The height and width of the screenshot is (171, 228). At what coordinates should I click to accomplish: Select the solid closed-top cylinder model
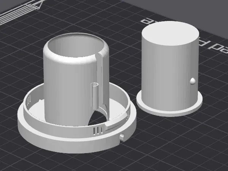[169, 69]
